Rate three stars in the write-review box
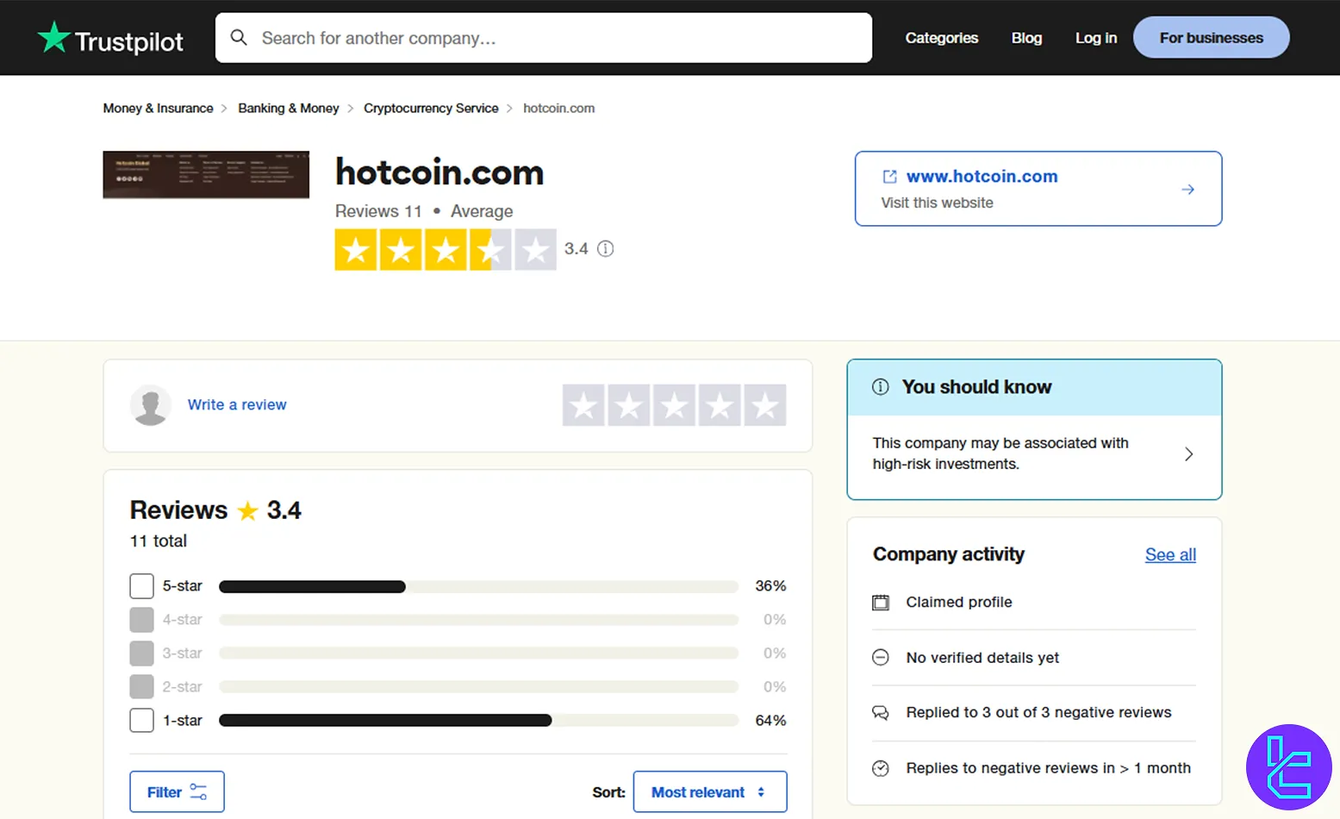The height and width of the screenshot is (819, 1340). click(x=675, y=405)
